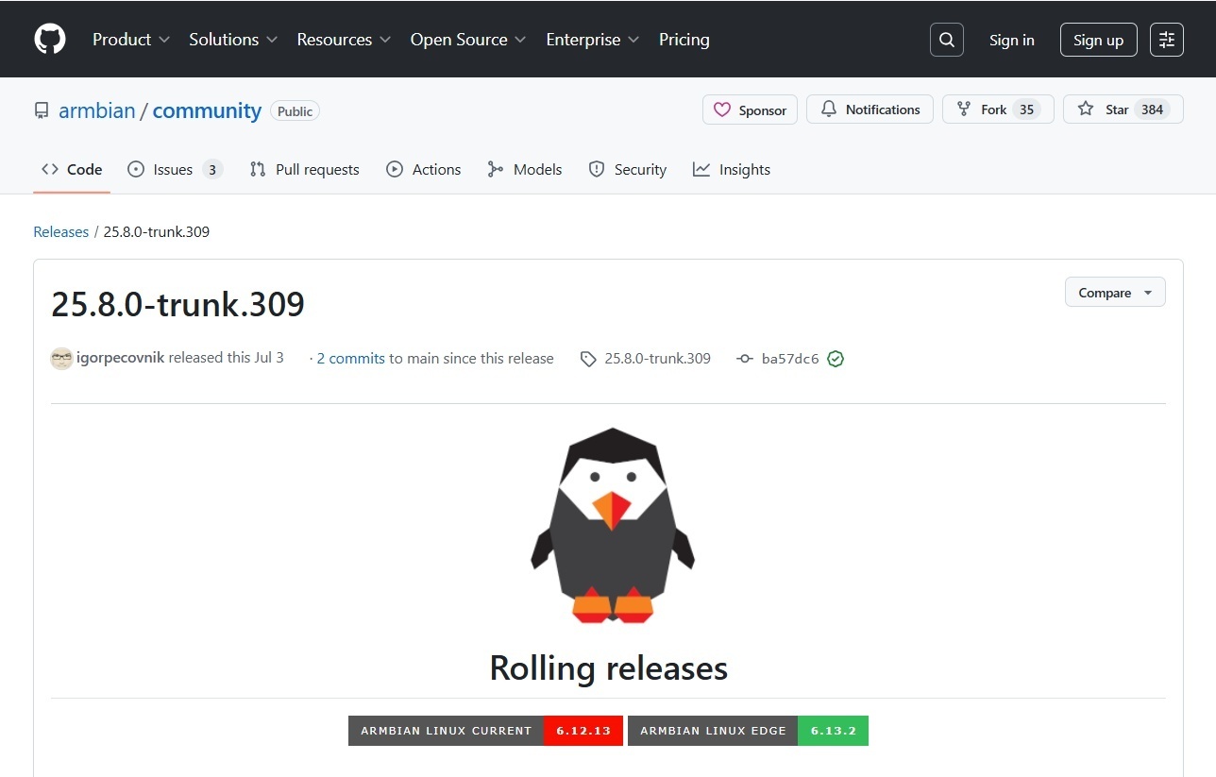Image resolution: width=1216 pixels, height=777 pixels.
Task: Click the Actions play icon
Action: tap(395, 169)
